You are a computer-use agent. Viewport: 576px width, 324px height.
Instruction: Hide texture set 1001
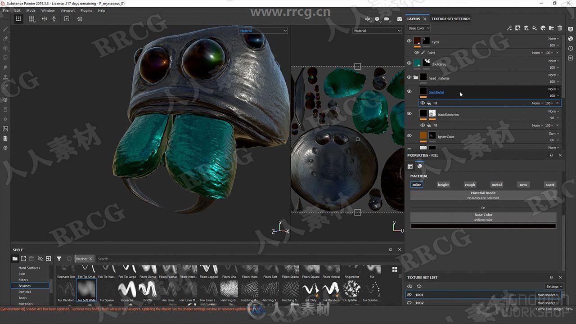[x=409, y=295]
